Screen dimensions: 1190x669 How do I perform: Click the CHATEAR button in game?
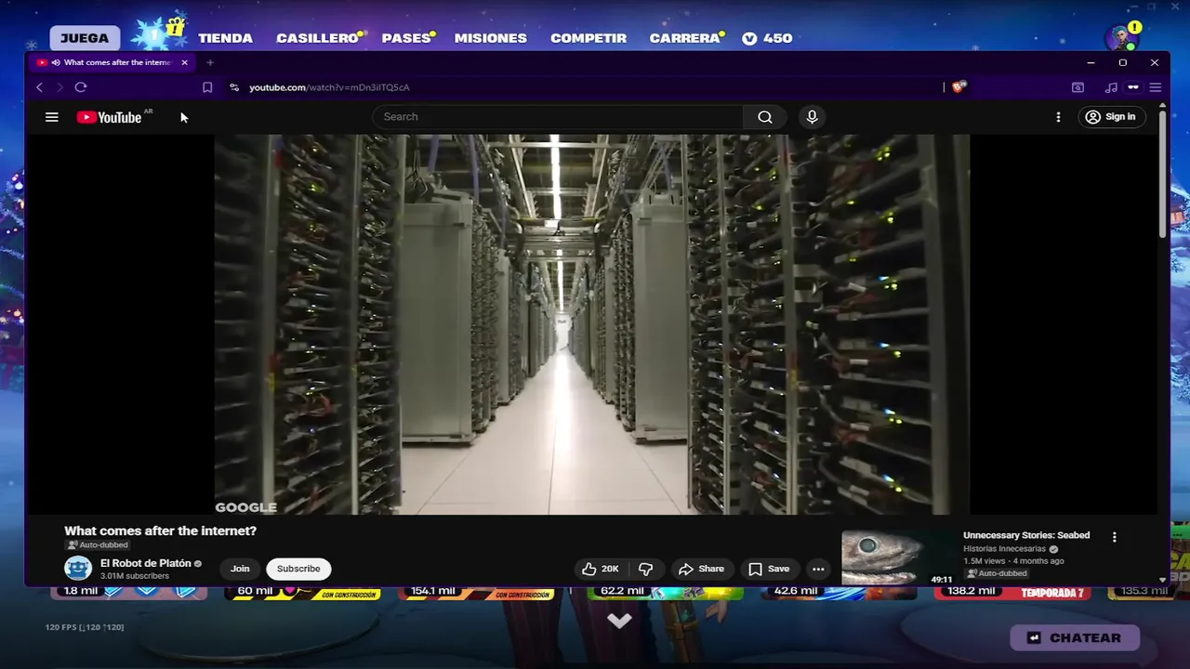tap(1075, 637)
